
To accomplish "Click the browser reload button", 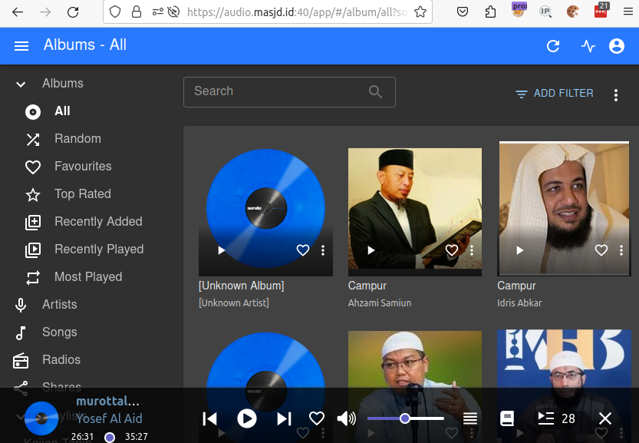I will coord(73,12).
